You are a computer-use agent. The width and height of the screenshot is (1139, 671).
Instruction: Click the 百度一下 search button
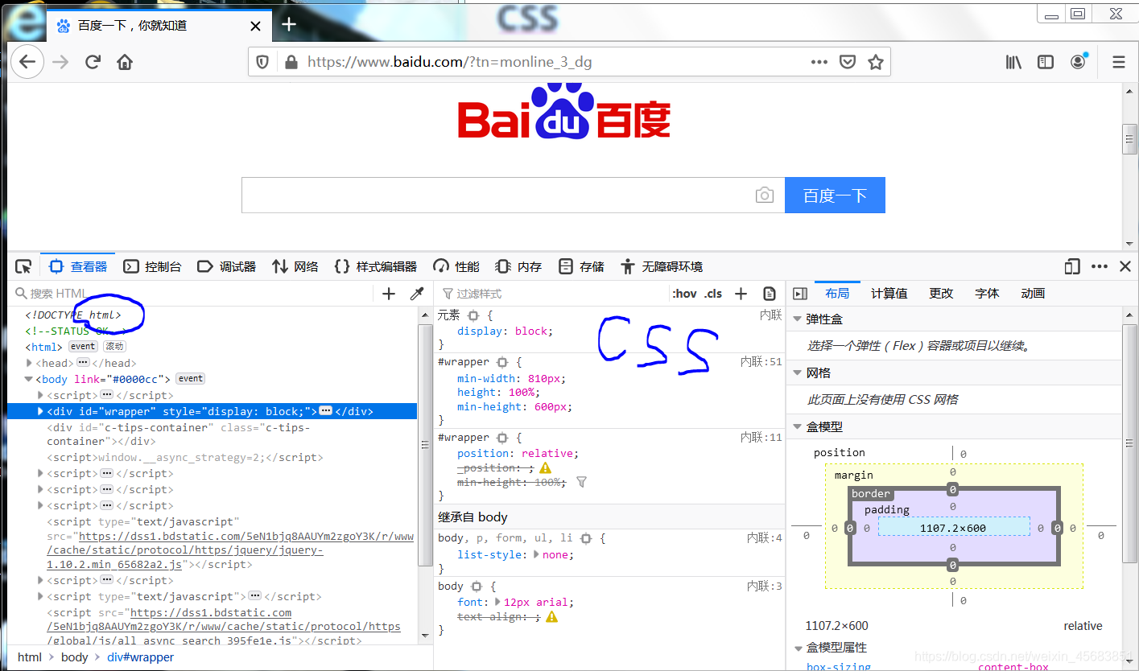tap(835, 196)
